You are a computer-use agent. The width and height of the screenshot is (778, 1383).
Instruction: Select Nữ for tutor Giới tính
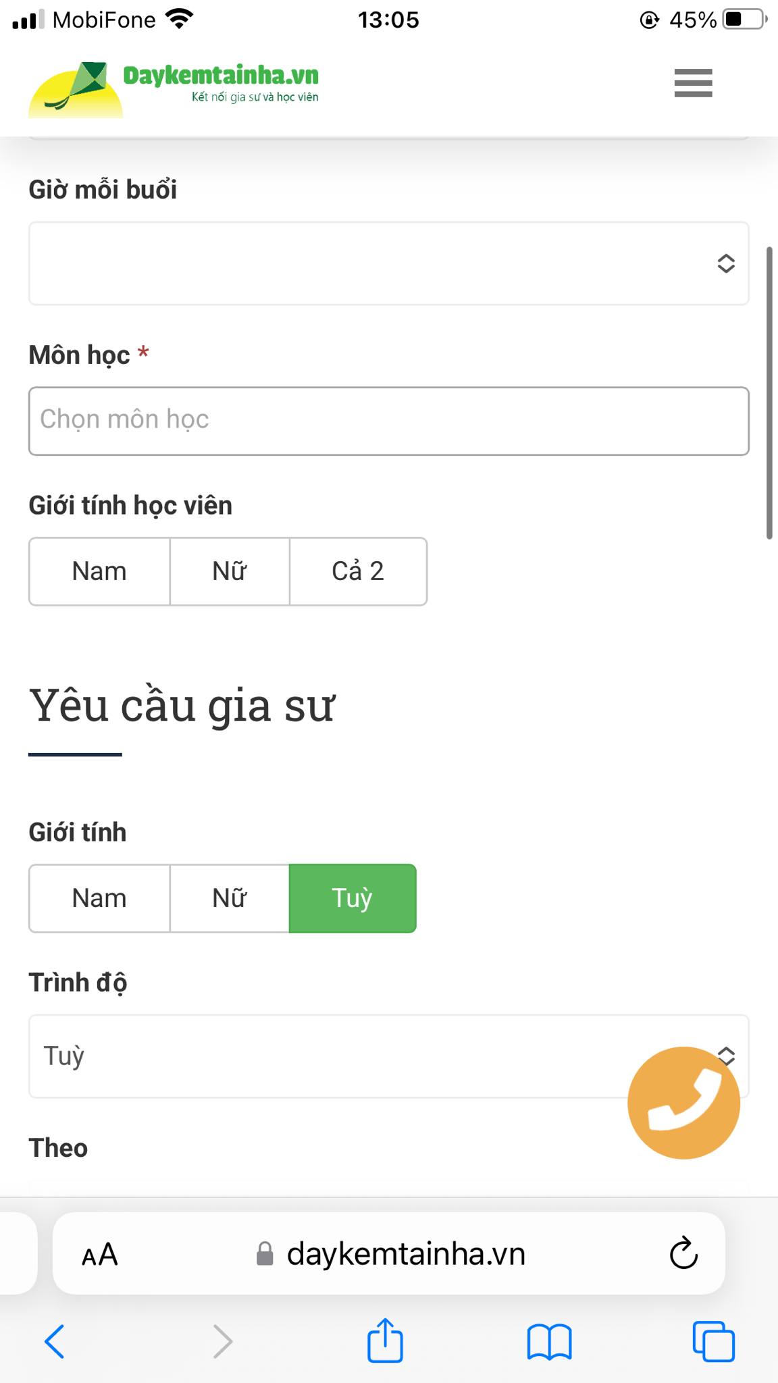pos(230,898)
